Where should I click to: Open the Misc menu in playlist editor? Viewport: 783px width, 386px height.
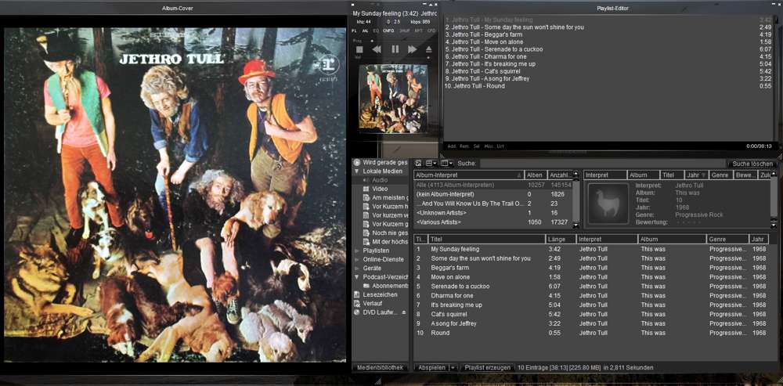[489, 146]
